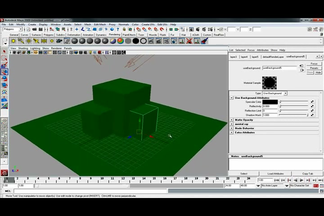Assign the black surface shader material
The image size is (324, 216).
pyautogui.click(x=136, y=41)
